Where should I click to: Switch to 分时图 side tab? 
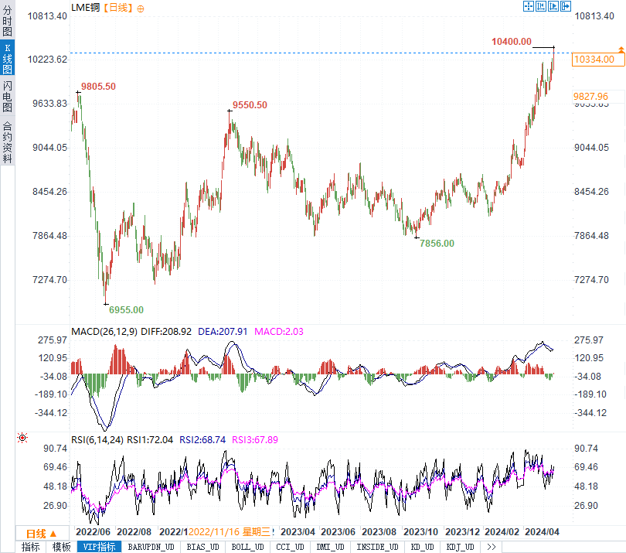pos(7,20)
